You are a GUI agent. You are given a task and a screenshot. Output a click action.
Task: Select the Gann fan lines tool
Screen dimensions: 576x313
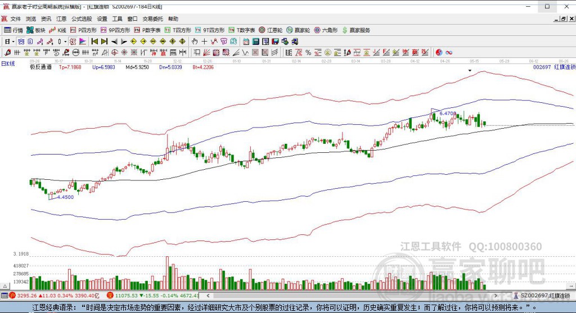pos(207,52)
